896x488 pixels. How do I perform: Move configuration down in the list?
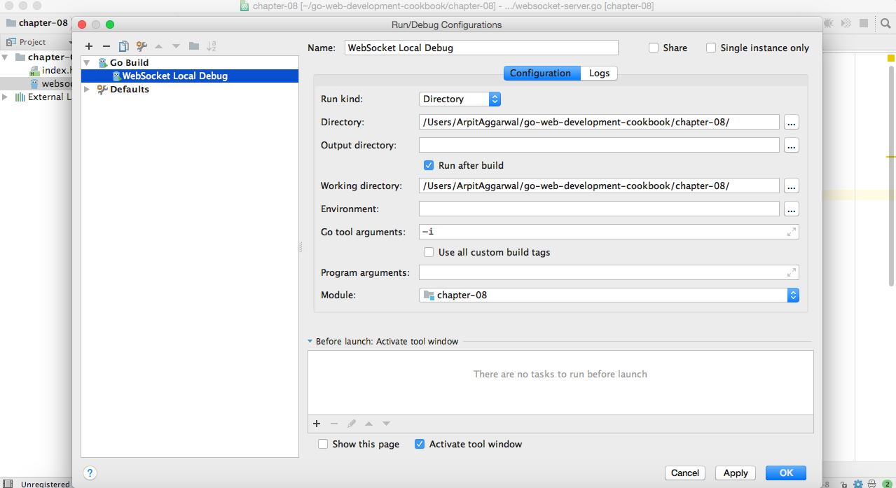(176, 47)
